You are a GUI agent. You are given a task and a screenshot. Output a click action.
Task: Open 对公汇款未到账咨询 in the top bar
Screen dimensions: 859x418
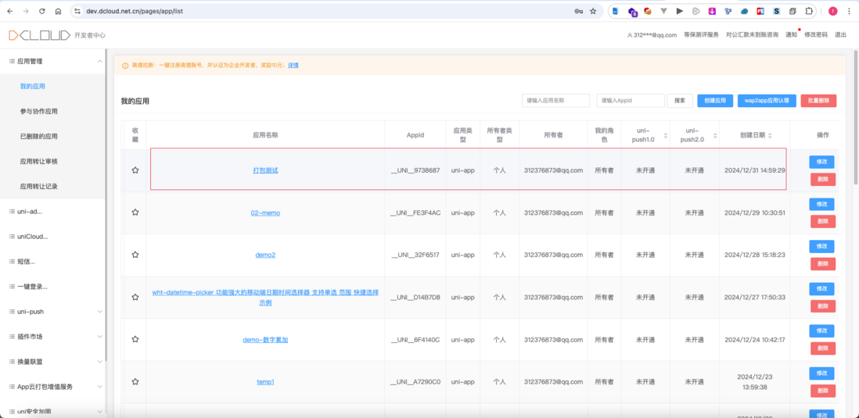tap(752, 35)
